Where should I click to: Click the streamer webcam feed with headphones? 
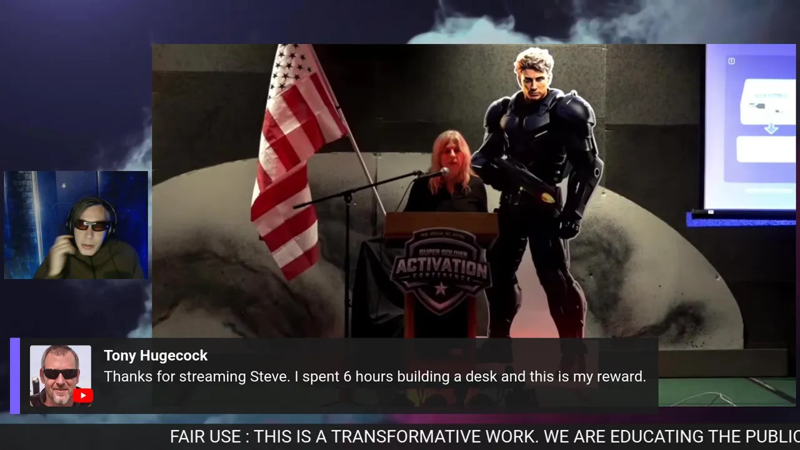(76, 224)
